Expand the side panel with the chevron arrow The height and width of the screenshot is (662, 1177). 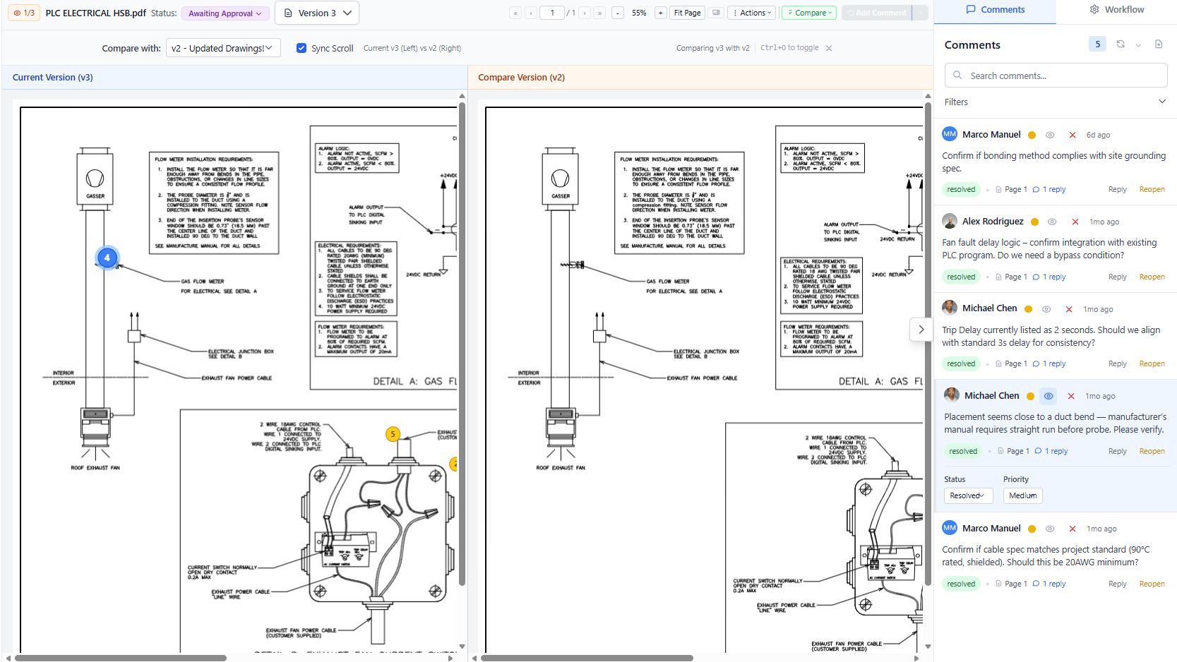pos(921,329)
